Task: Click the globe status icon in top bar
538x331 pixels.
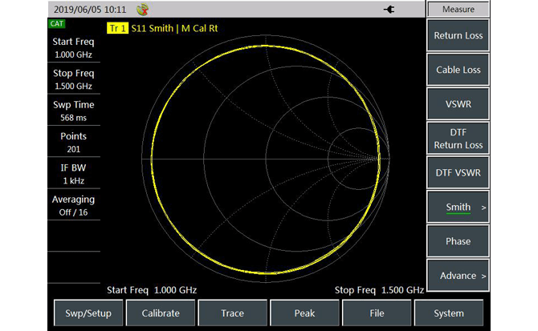Action: pyautogui.click(x=143, y=10)
